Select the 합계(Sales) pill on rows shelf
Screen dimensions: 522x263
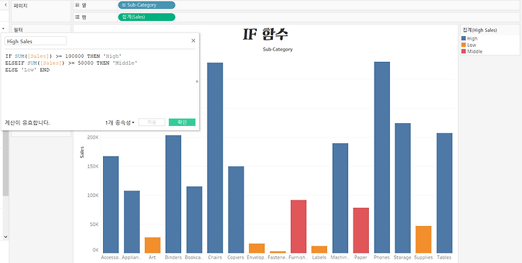point(146,17)
